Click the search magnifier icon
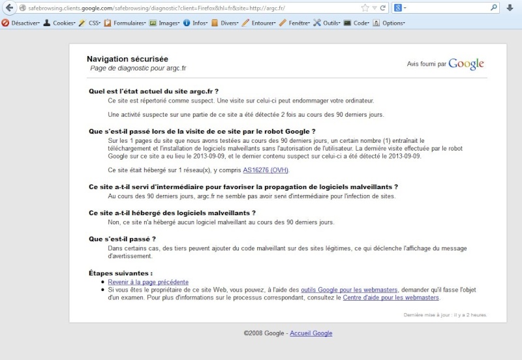 pyautogui.click(x=494, y=7)
